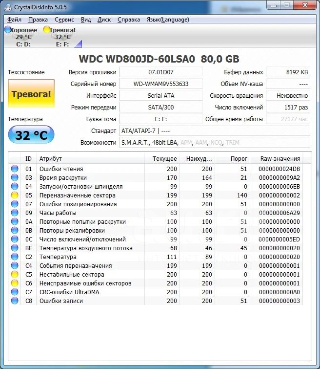Viewport: 320px width, 369px height.
Task: Click the drive title WDC WD800JD-60LSA0 80,0 GB
Action: coord(159,59)
